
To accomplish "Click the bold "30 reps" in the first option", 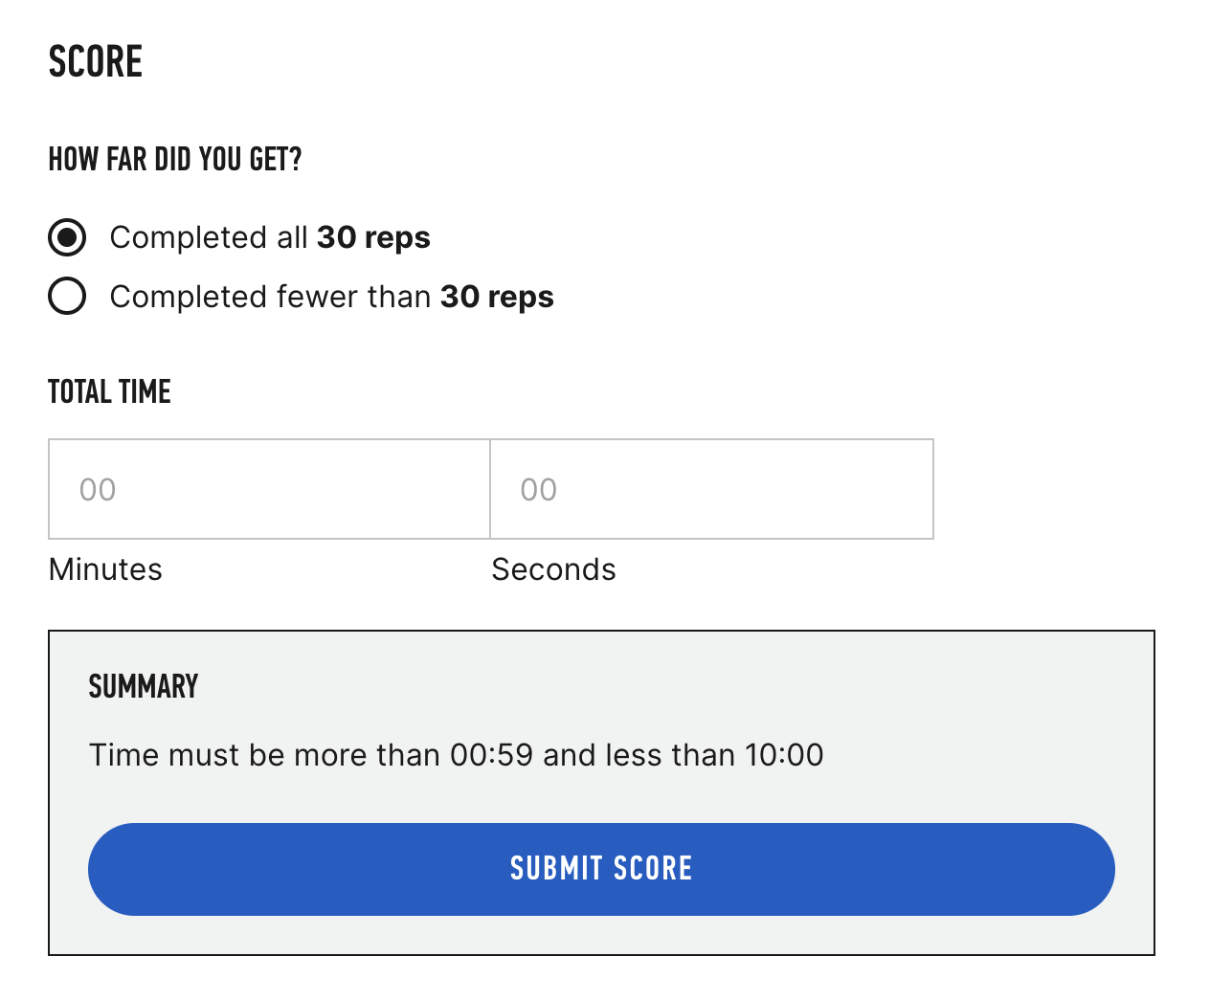I will click(373, 237).
